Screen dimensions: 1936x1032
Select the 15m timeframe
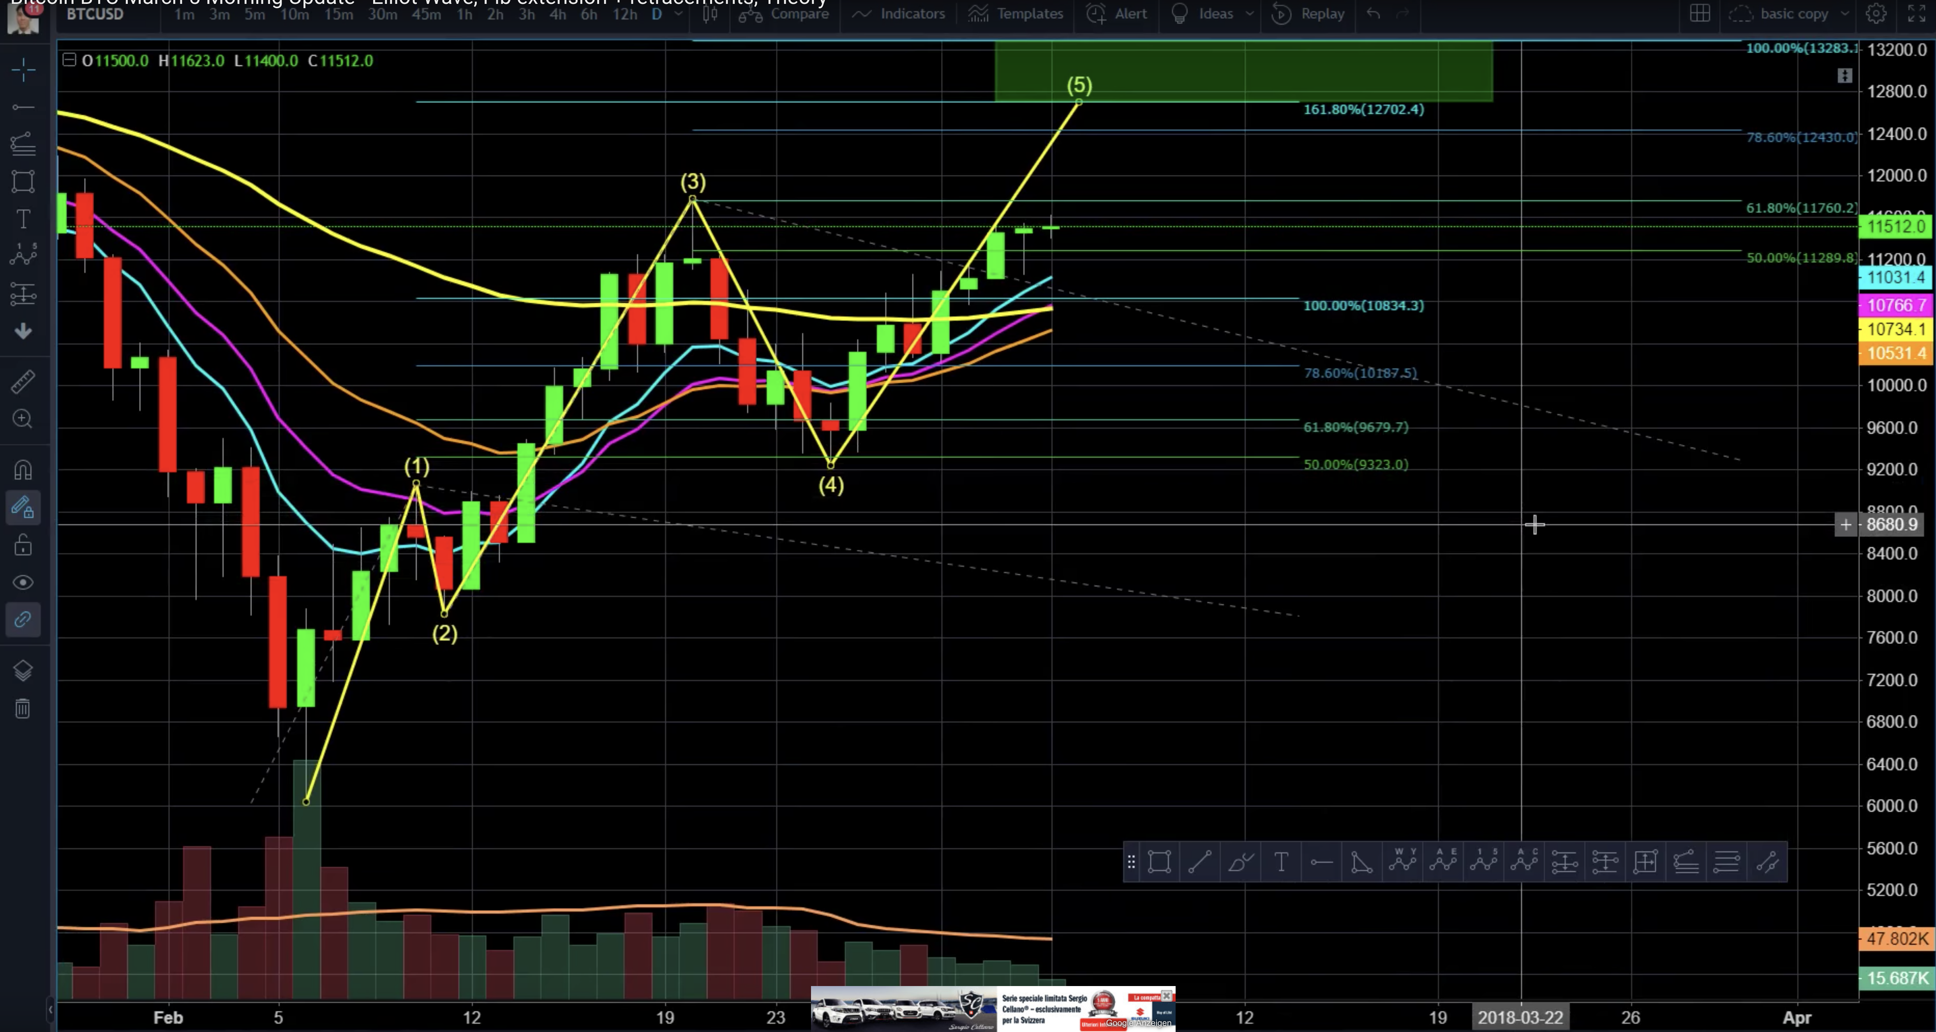[x=338, y=14]
